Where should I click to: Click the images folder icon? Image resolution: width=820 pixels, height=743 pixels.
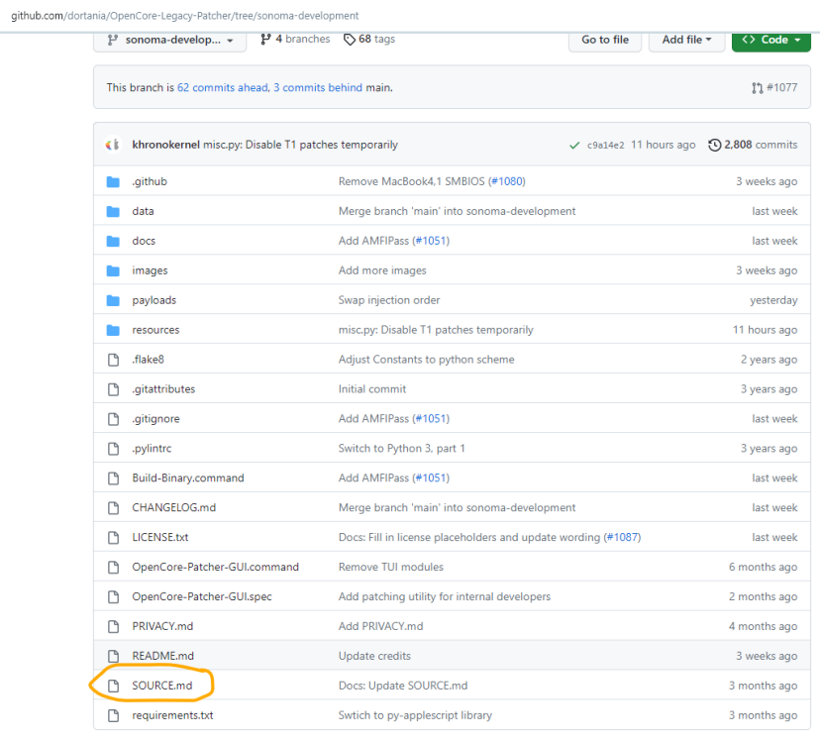pyautogui.click(x=113, y=270)
